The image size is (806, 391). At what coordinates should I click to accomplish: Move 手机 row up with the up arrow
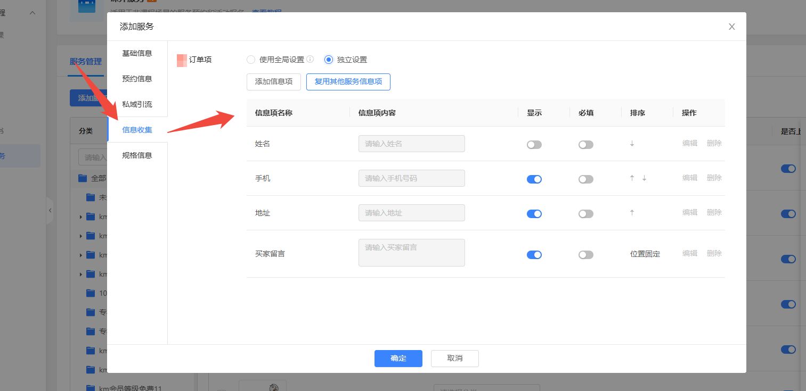pos(632,178)
